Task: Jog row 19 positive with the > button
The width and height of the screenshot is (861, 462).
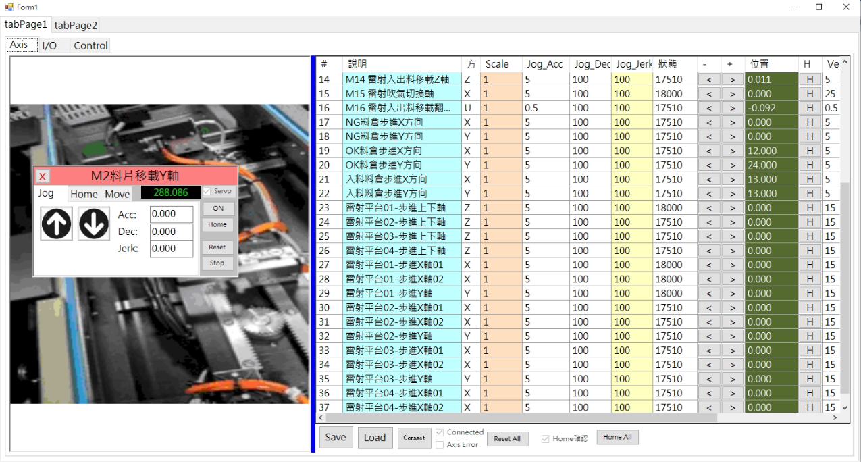Action: click(x=732, y=151)
